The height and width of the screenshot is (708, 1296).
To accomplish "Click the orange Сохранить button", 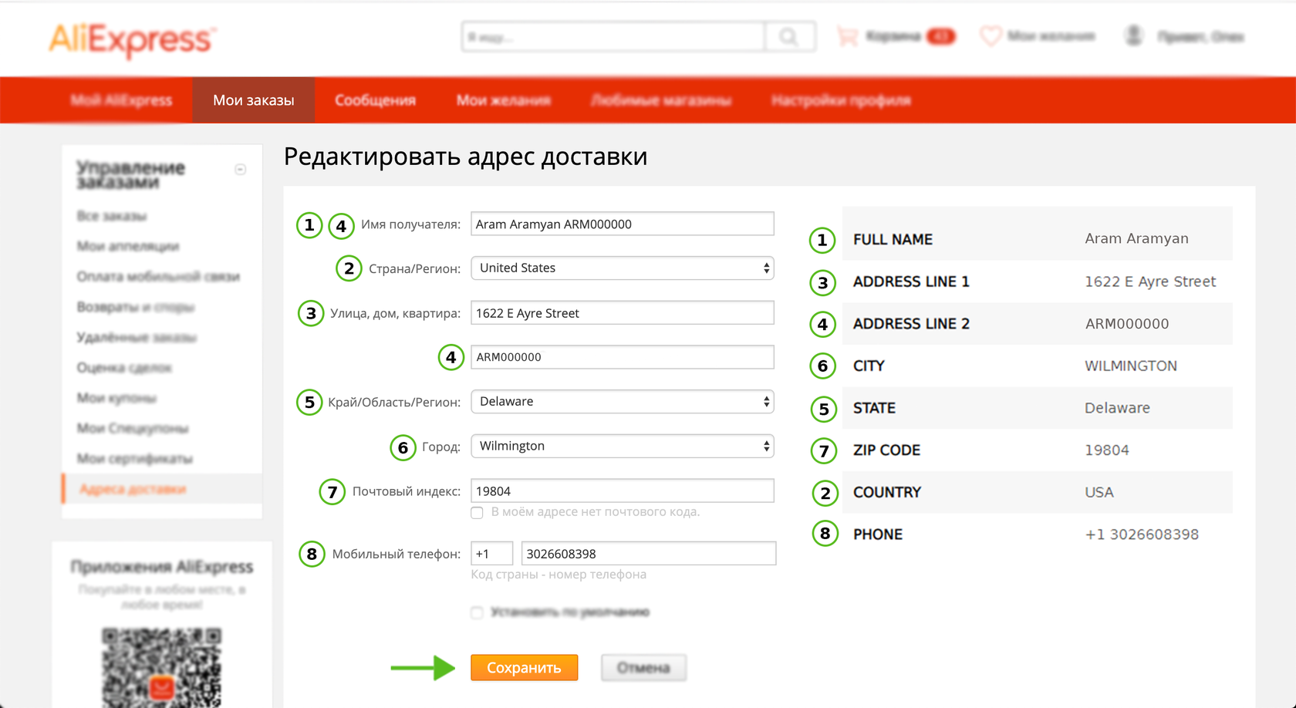I will click(x=524, y=668).
